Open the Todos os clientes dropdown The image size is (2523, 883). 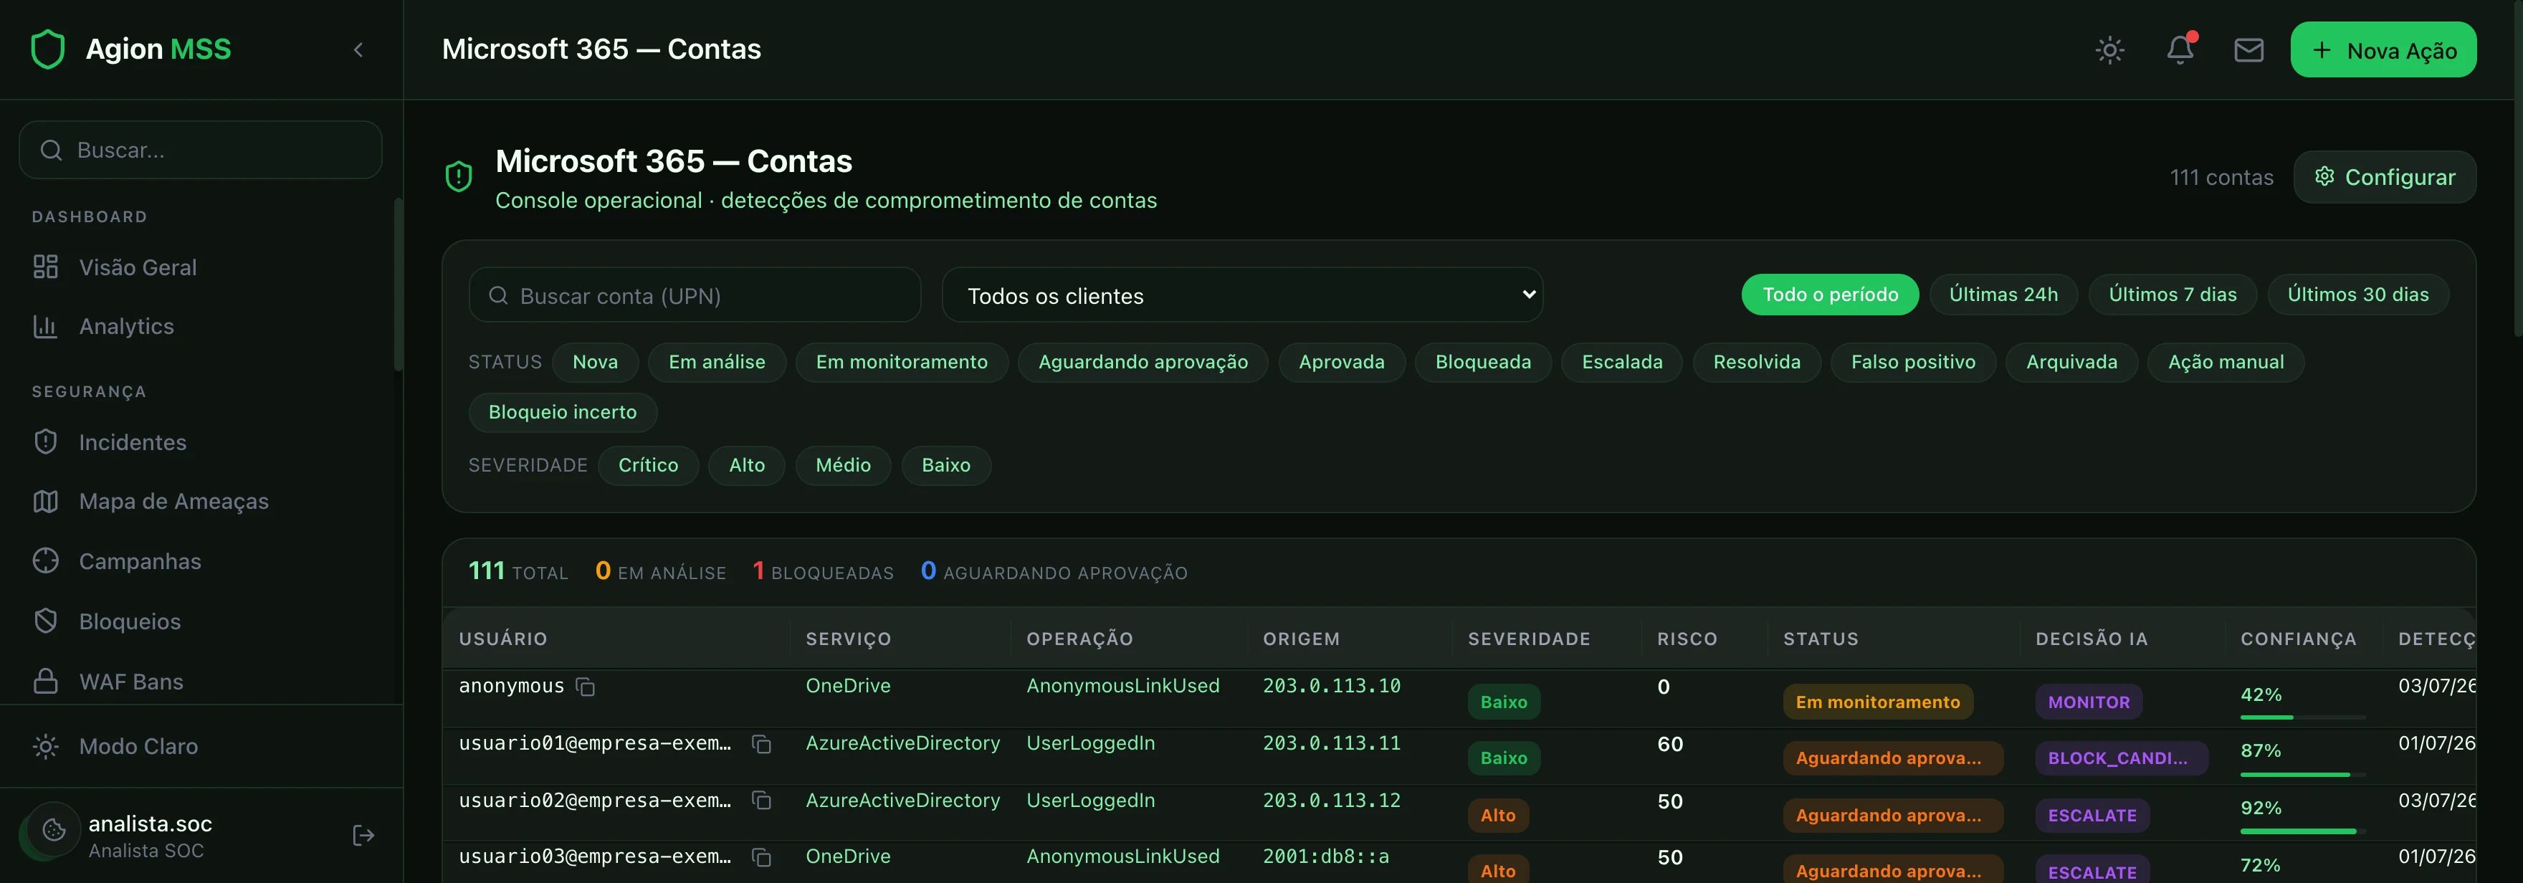click(x=1242, y=295)
